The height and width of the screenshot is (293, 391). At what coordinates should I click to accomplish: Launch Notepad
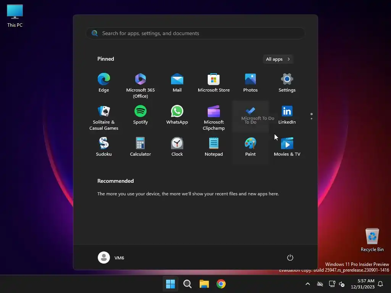214,147
